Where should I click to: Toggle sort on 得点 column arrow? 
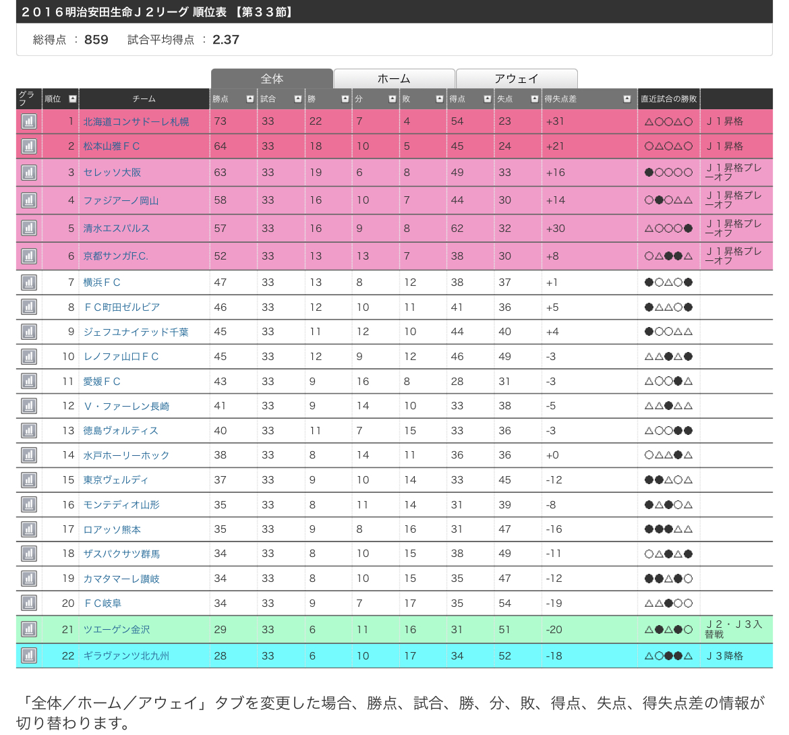coord(487,99)
